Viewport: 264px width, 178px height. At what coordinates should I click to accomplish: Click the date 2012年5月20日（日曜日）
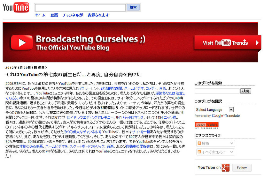click(x=26, y=68)
